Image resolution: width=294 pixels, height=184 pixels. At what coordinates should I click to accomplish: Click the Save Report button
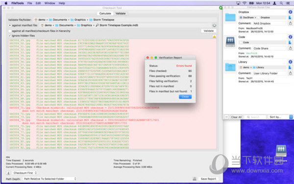pyautogui.click(x=208, y=179)
